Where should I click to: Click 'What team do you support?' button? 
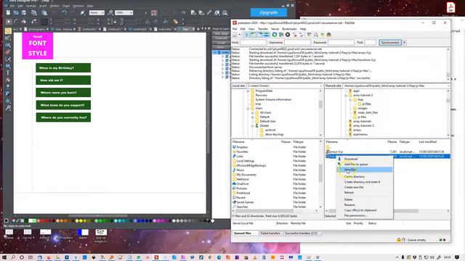click(x=63, y=105)
